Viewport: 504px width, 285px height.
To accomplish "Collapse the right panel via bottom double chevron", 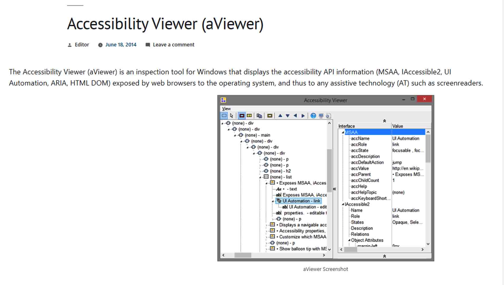I will (385, 256).
